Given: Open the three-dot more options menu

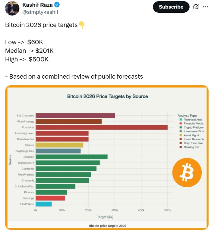Looking at the screenshot, I should (x=205, y=7).
